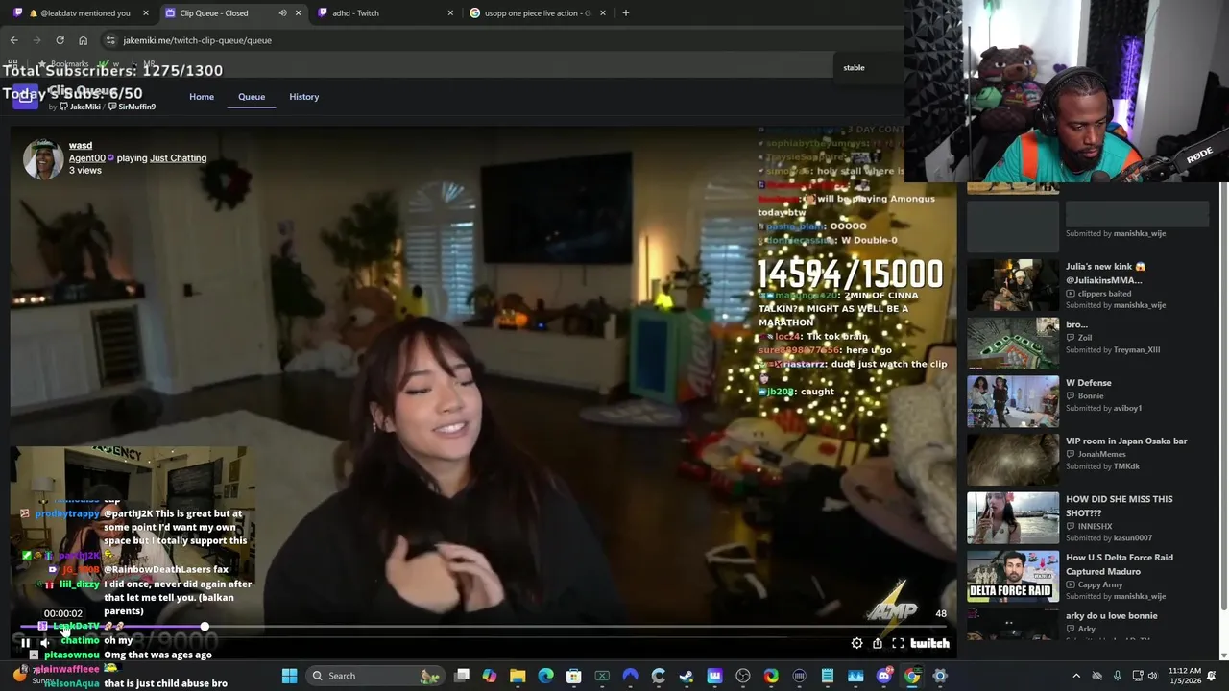This screenshot has width=1229, height=691.
Task: Open the volume control in system tray
Action: click(x=1152, y=676)
